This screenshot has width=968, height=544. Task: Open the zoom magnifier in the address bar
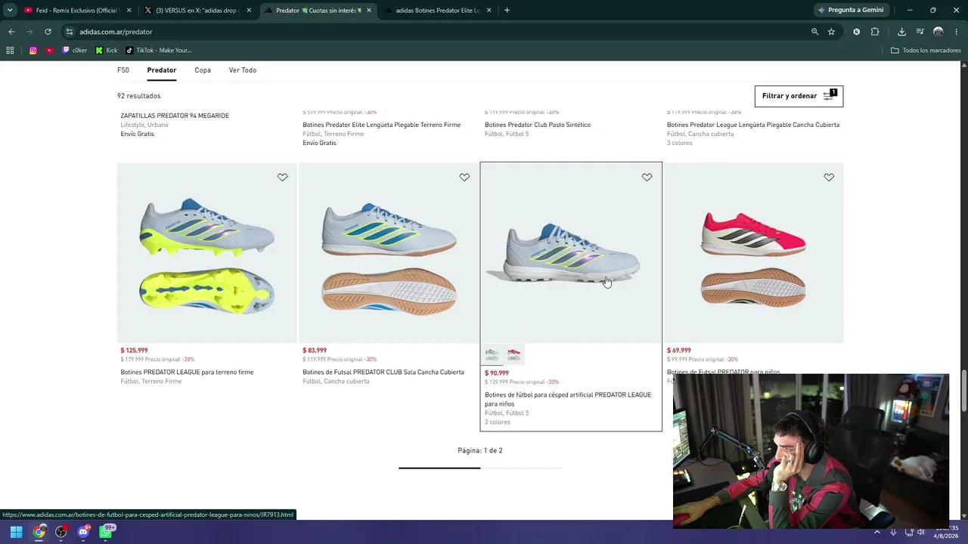tap(814, 32)
